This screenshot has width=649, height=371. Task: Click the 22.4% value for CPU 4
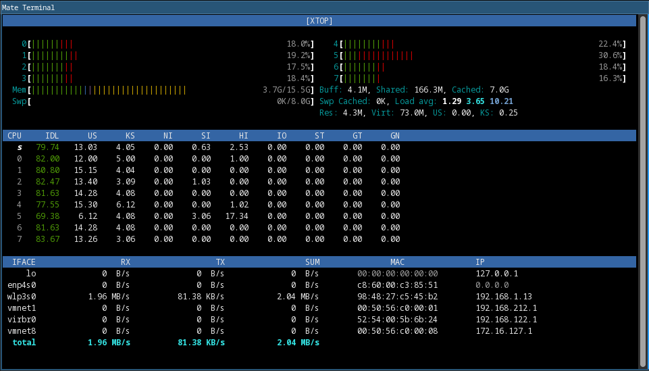[611, 44]
